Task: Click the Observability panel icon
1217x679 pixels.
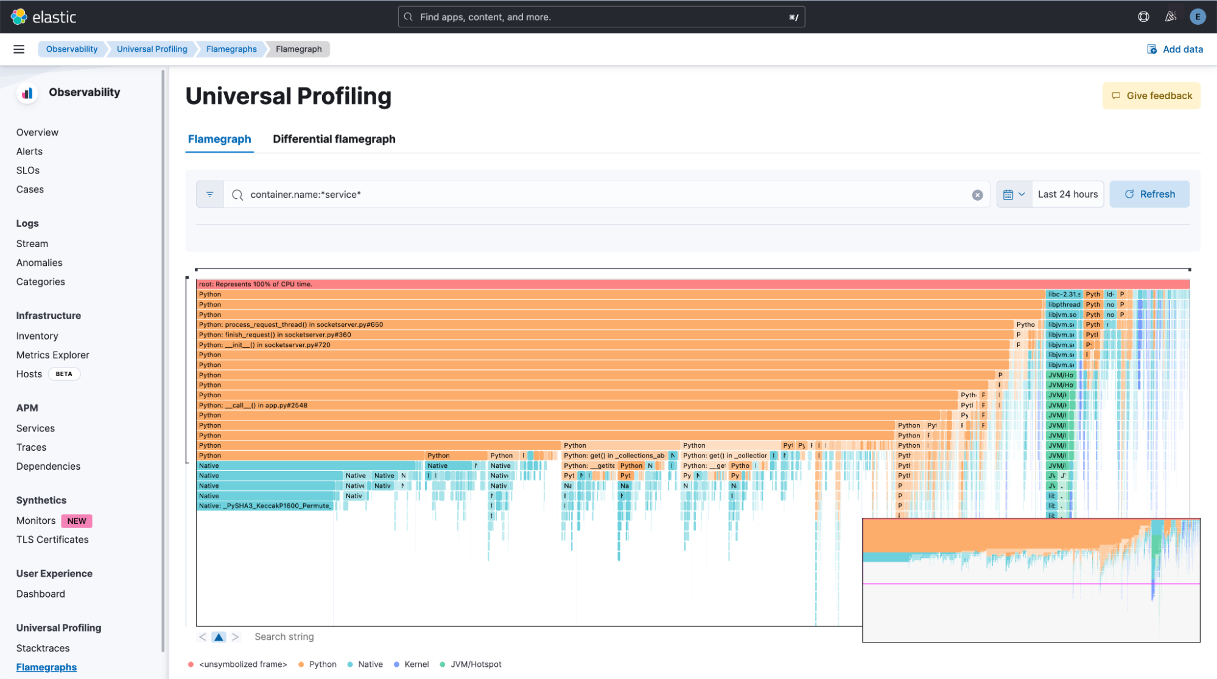Action: tap(27, 92)
